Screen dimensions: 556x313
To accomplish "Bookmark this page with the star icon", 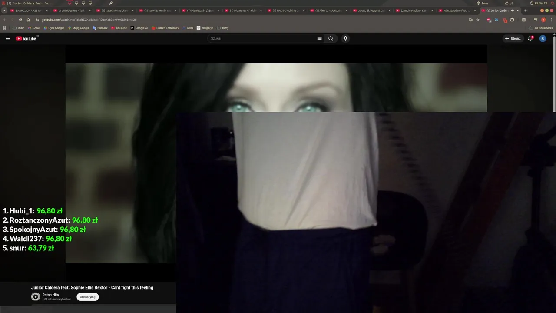I will point(478,20).
